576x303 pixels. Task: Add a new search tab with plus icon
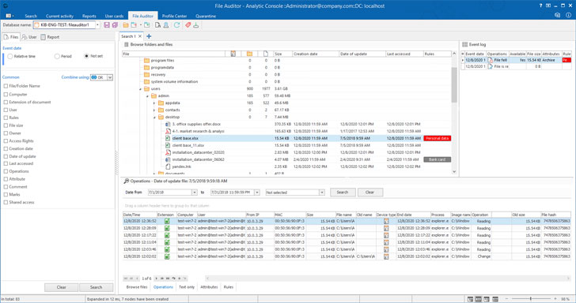(149, 36)
